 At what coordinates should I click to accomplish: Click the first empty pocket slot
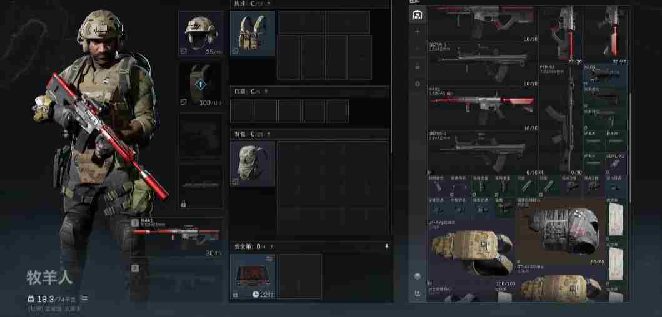pyautogui.click(x=242, y=111)
